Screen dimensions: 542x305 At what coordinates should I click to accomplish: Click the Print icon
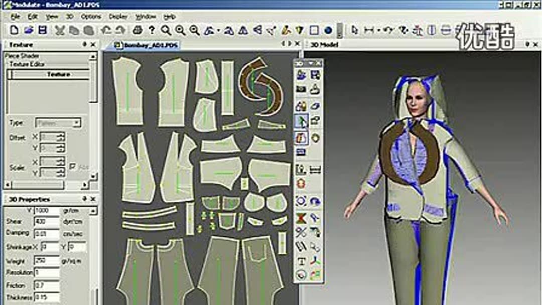coord(137,29)
